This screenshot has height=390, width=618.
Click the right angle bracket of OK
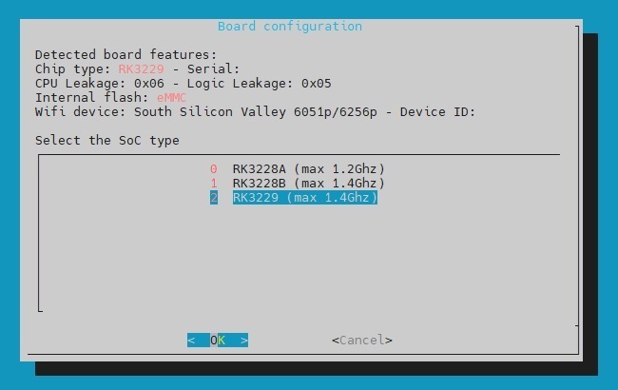[x=244, y=341]
